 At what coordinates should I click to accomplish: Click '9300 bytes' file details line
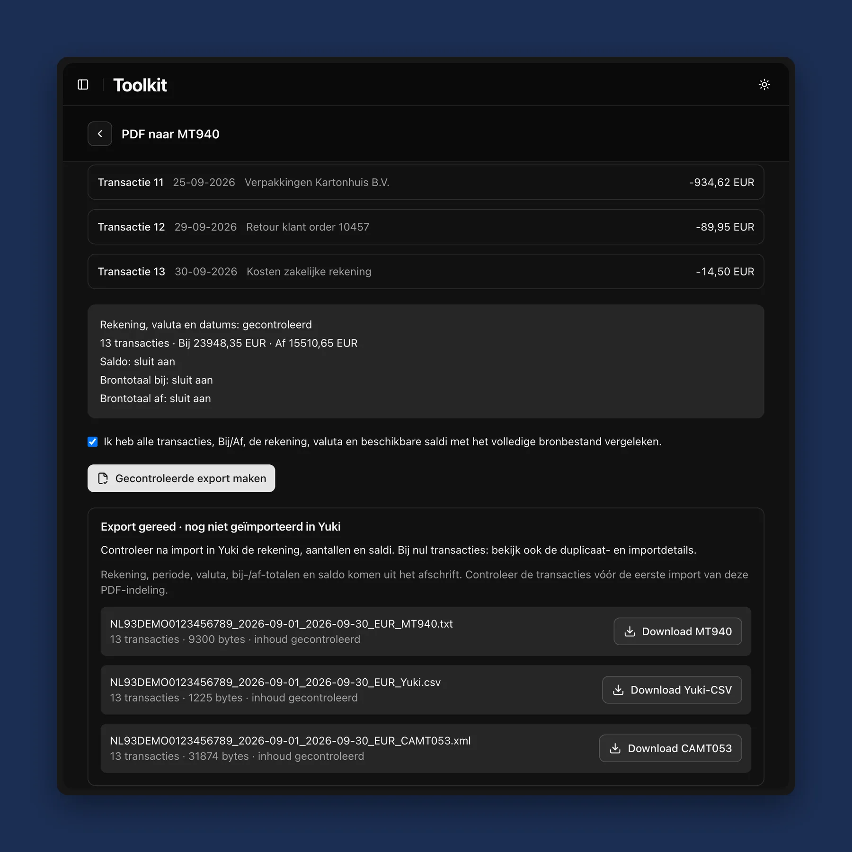[235, 639]
